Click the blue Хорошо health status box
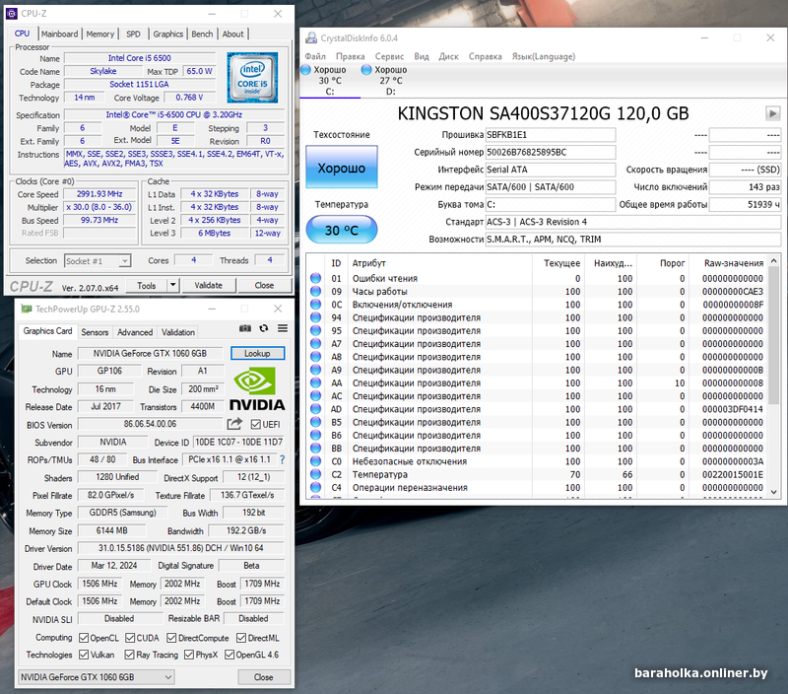Viewport: 788px width, 694px height. click(341, 169)
